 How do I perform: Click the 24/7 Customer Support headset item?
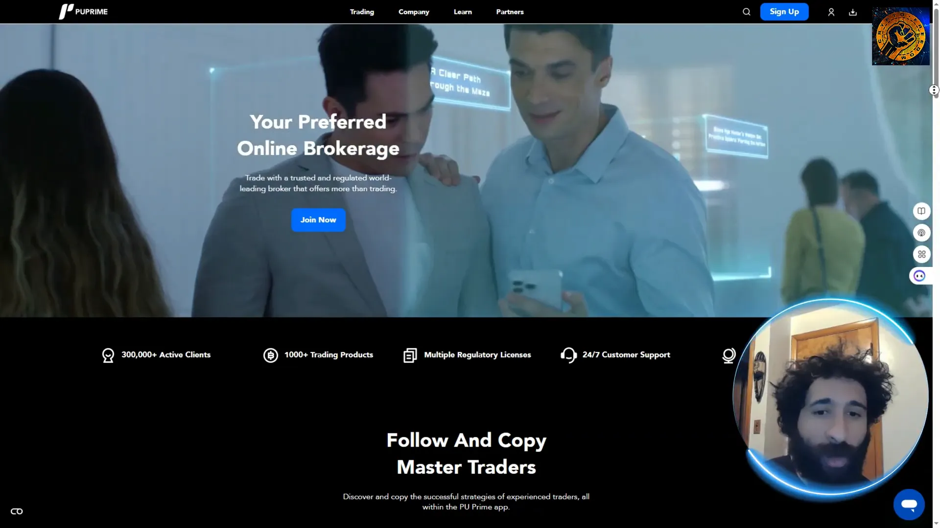click(x=615, y=355)
